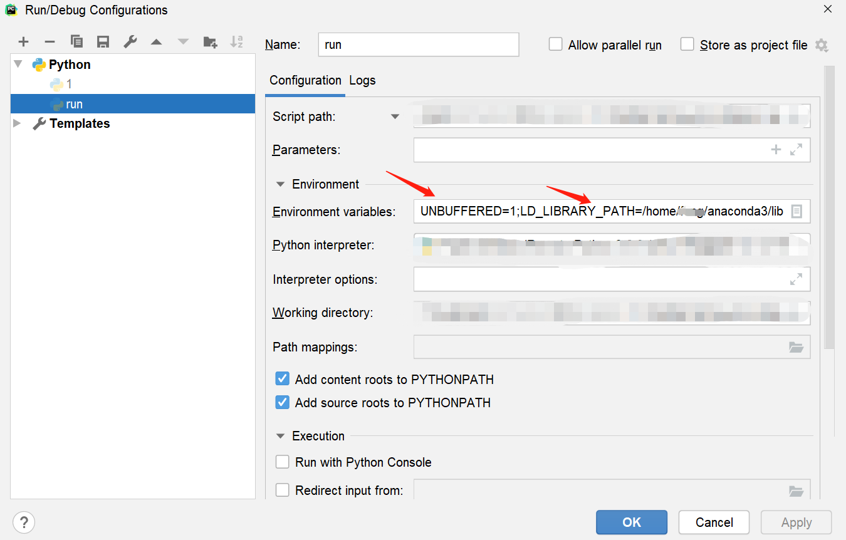
Task: Browse for the Redirect input file folder icon
Action: point(796,491)
